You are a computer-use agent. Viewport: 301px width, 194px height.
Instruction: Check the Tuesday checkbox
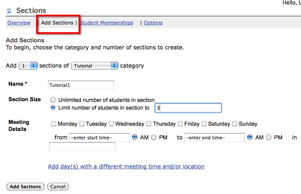pyautogui.click(x=82, y=124)
